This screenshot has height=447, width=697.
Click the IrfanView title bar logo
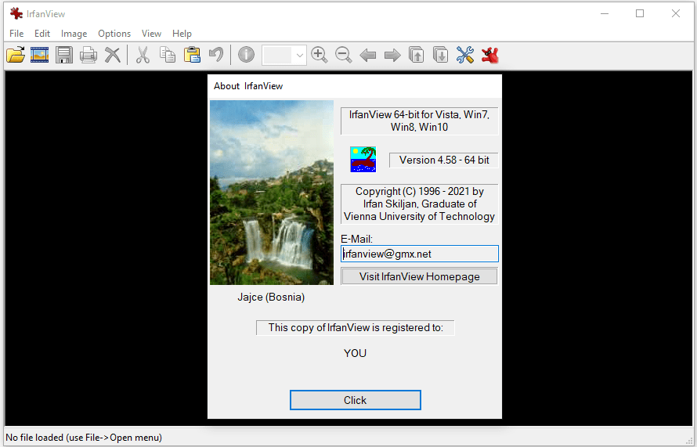16,13
